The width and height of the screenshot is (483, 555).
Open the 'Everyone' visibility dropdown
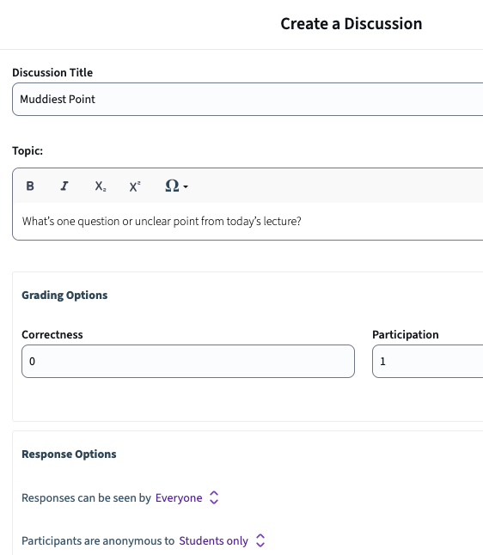[187, 497]
